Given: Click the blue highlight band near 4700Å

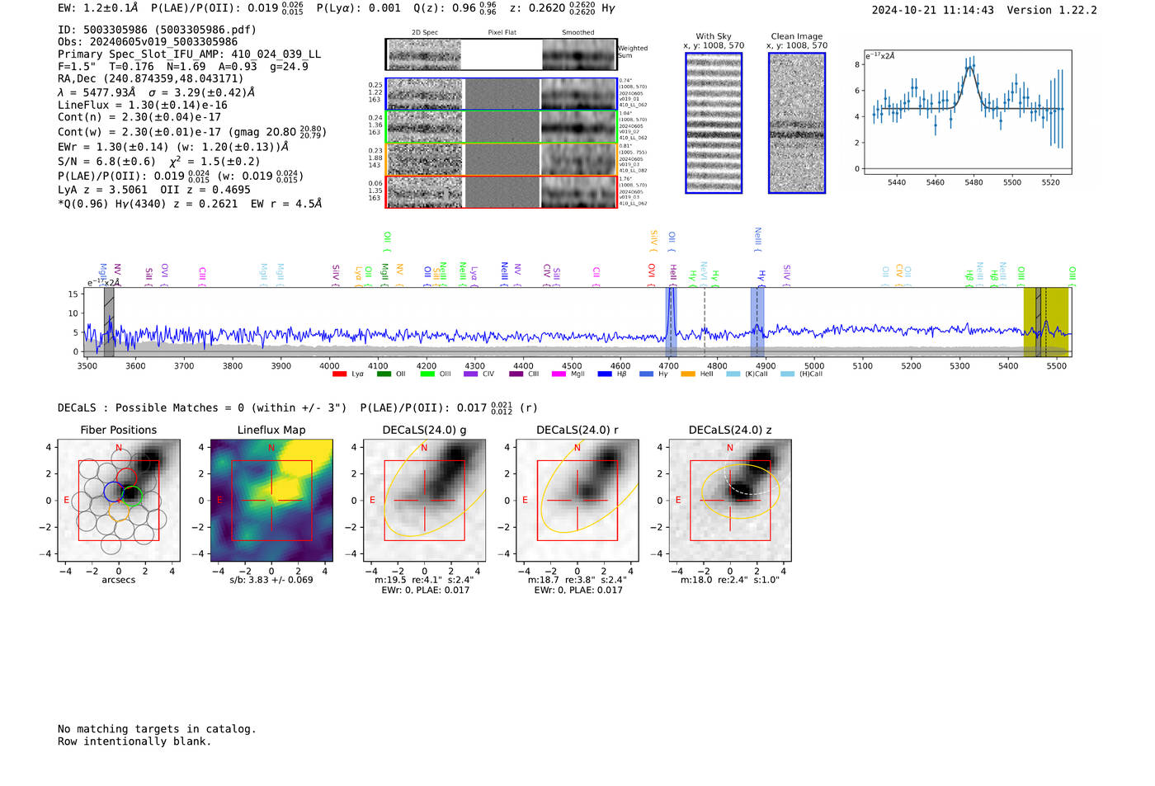Looking at the screenshot, I should tap(671, 322).
